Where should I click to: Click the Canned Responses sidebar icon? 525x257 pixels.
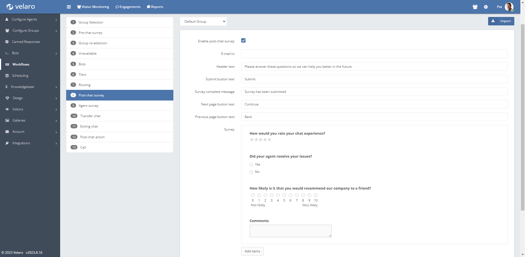7,42
